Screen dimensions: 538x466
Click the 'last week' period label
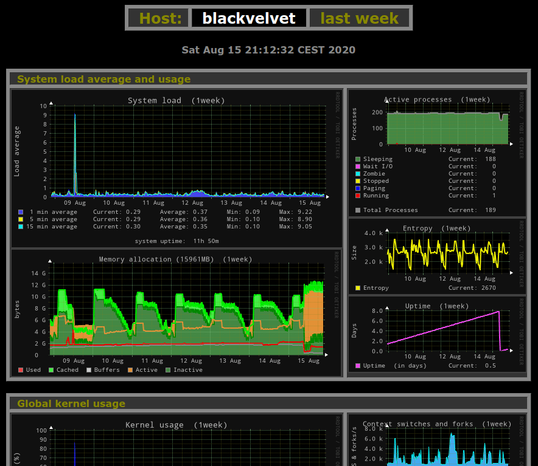pyautogui.click(x=359, y=18)
